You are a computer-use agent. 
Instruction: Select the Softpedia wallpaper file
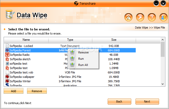point(22,77)
